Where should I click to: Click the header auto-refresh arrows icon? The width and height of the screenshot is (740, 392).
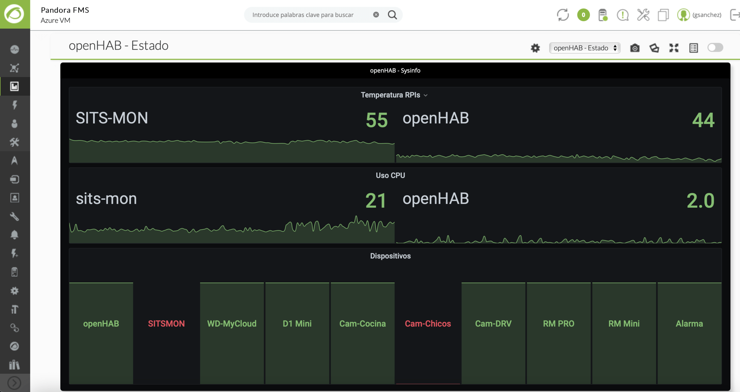(563, 15)
